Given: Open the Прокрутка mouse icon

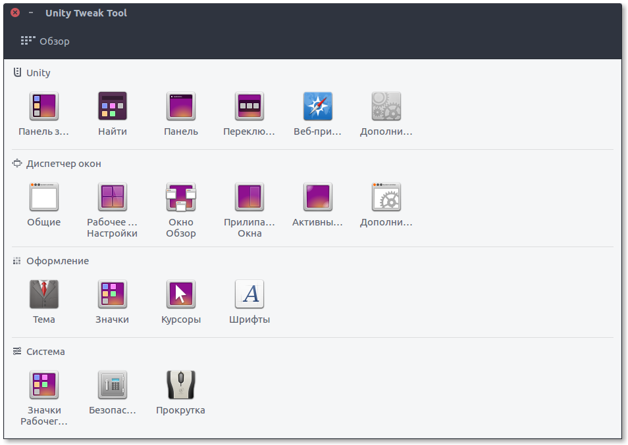Looking at the screenshot, I should pos(181,385).
